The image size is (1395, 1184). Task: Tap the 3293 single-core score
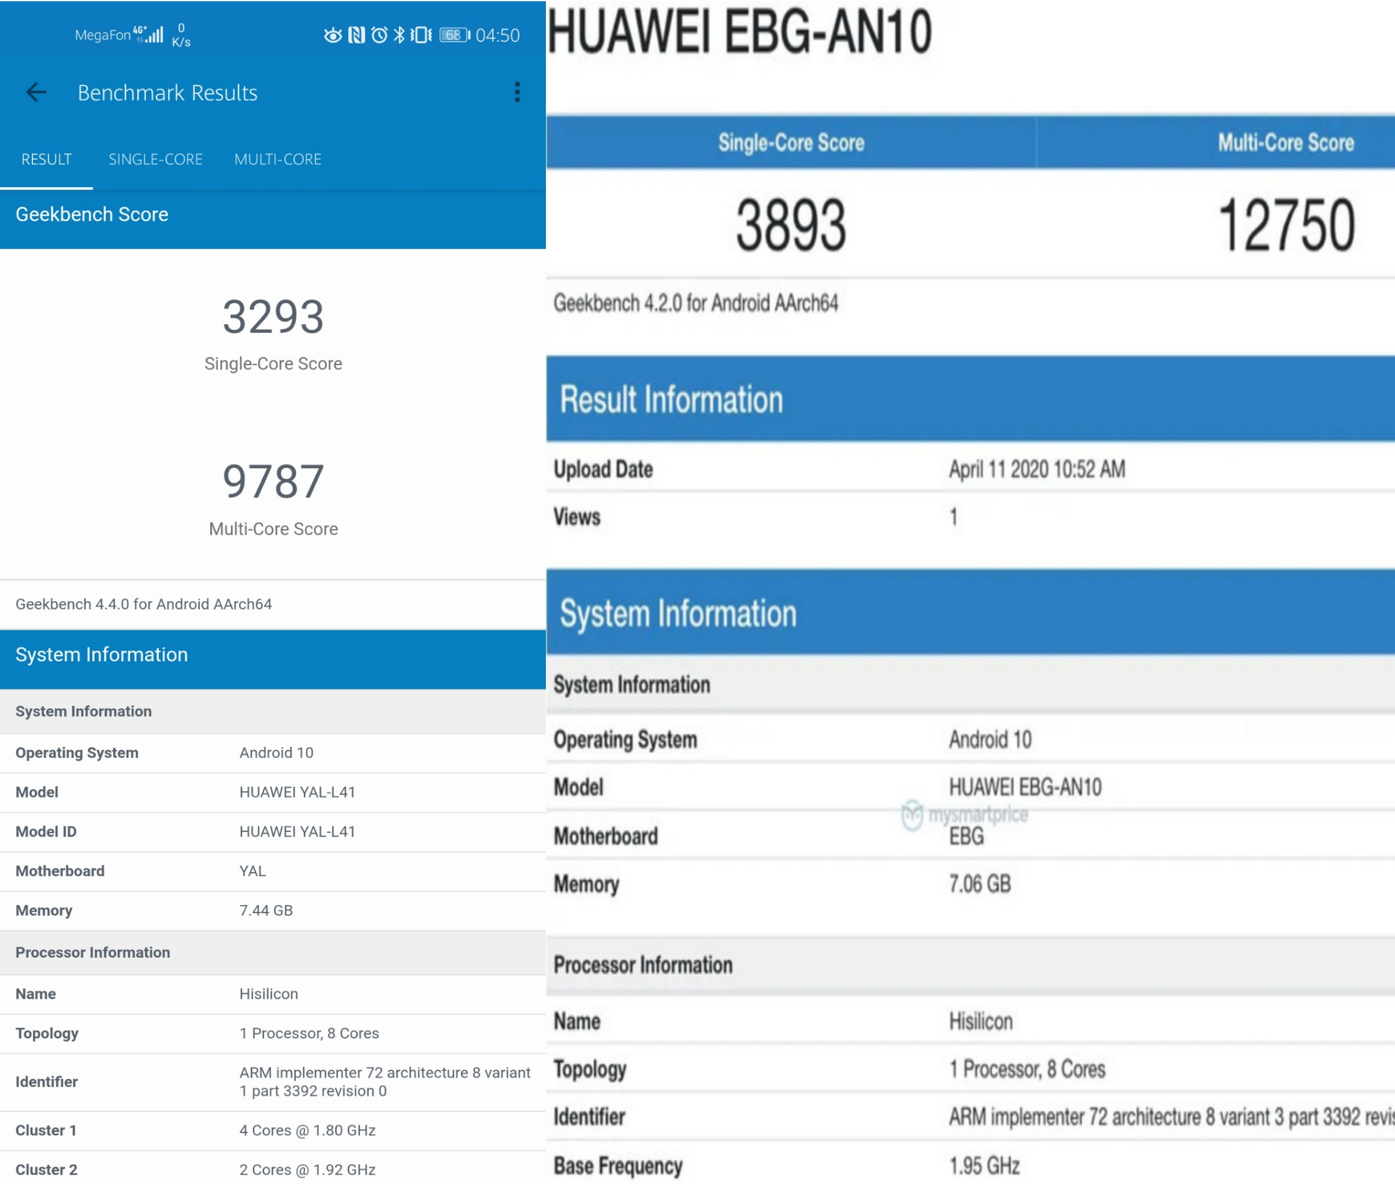point(273,317)
